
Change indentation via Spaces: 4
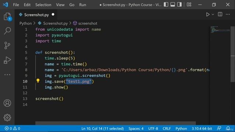click(x=136, y=129)
